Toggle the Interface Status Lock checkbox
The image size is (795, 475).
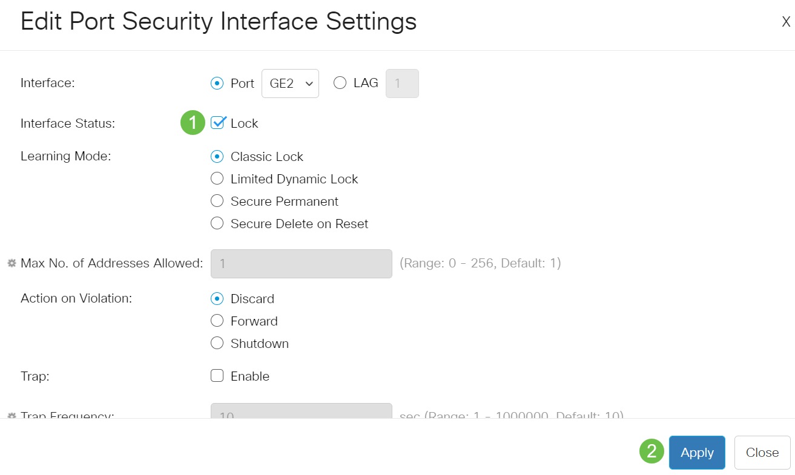(217, 123)
